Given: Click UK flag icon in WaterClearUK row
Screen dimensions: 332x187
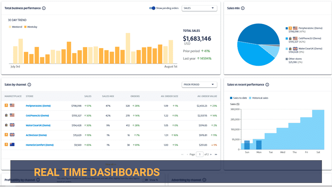Looking at the screenshot, I should [12, 125].
